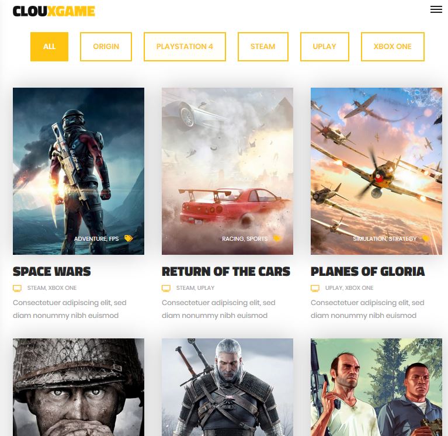Click the tag icon on Space Wars image
This screenshot has width=448, height=436.
point(129,238)
